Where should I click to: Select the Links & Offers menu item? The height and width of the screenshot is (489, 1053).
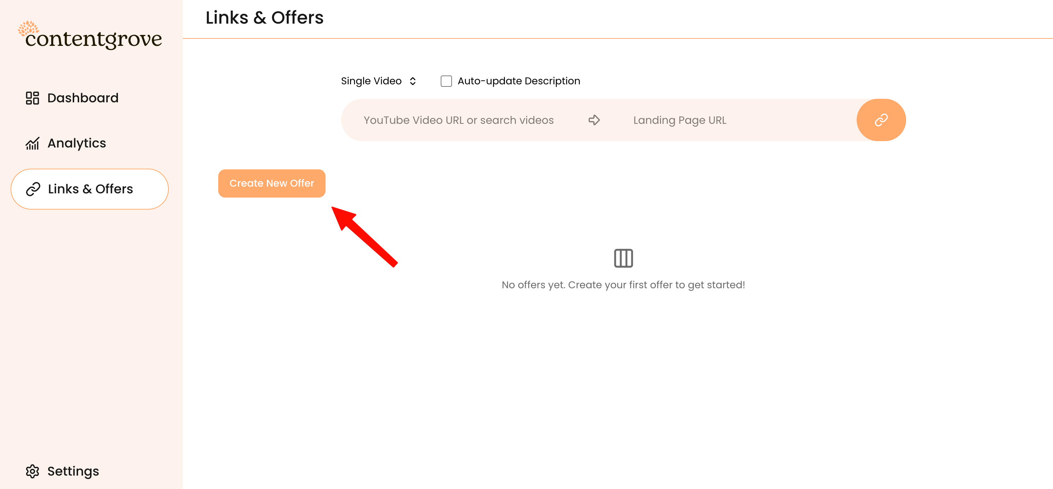[x=90, y=189]
